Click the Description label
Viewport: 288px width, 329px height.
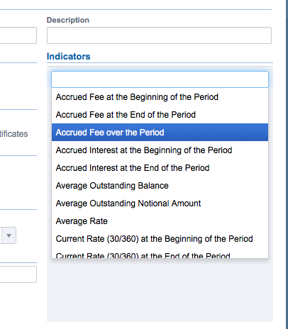(68, 20)
